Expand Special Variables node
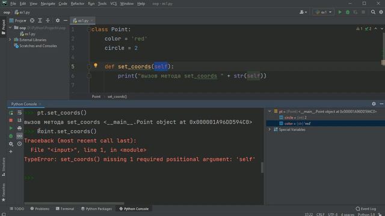This screenshot has width=385, height=216. (x=269, y=130)
